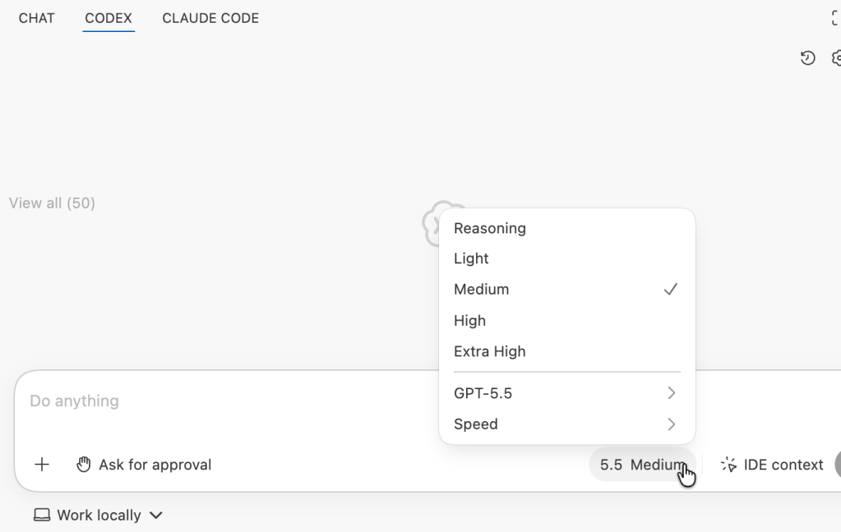This screenshot has width=841, height=532.
Task: Click the plus attachment icon
Action: coord(42,465)
